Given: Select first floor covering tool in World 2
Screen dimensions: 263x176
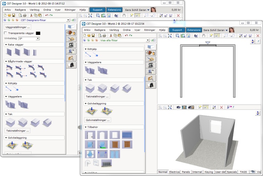Looking at the screenshot, I should 92,111.
